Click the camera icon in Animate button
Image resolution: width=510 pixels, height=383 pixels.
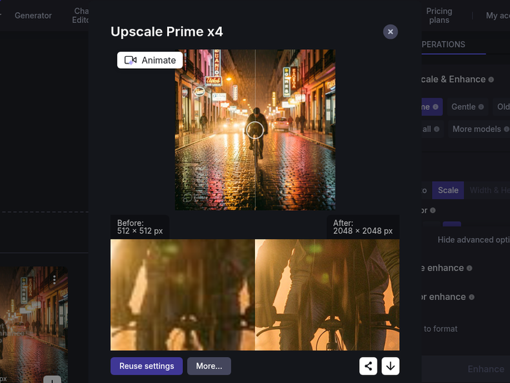pyautogui.click(x=131, y=60)
